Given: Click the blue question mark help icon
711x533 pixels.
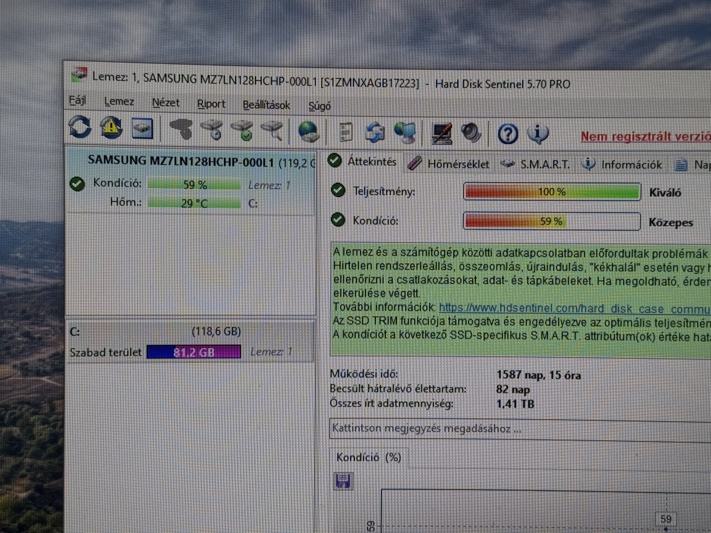Looking at the screenshot, I should [508, 134].
